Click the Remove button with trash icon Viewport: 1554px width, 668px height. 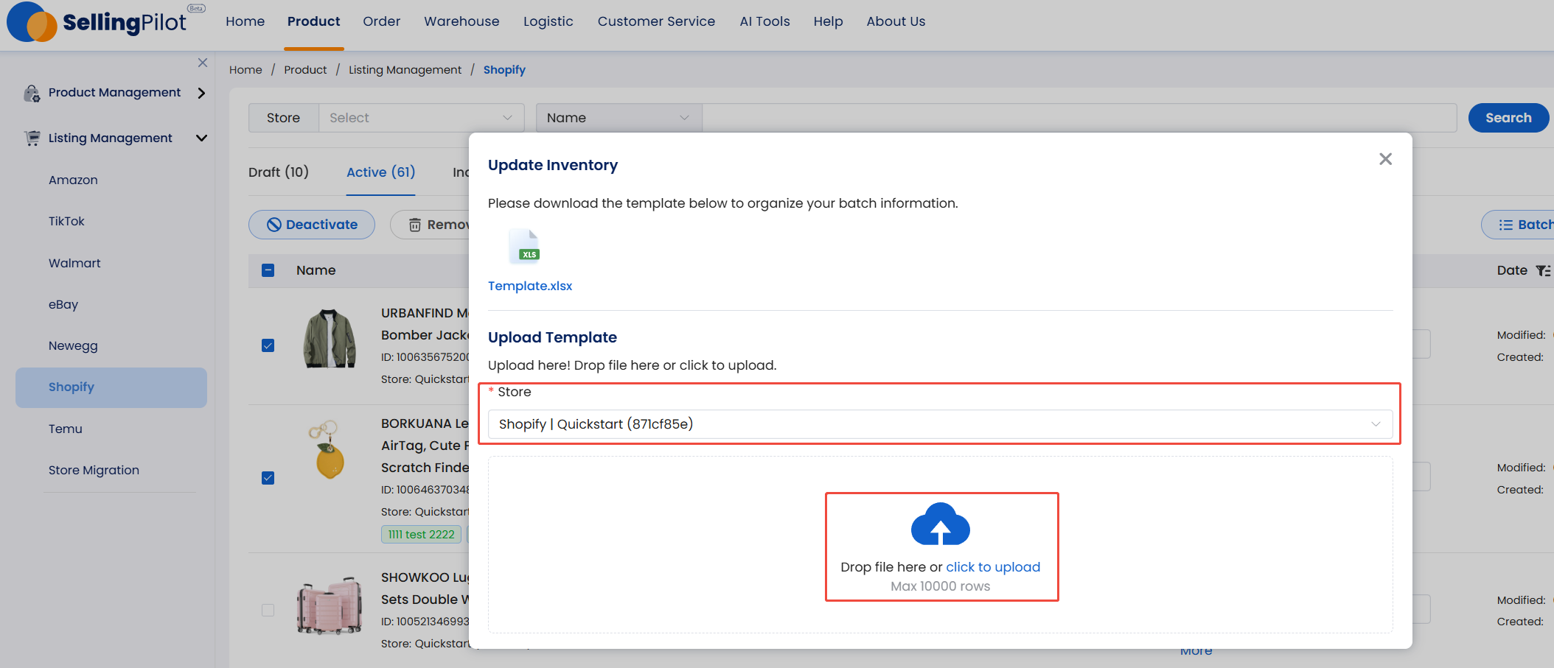coord(431,225)
